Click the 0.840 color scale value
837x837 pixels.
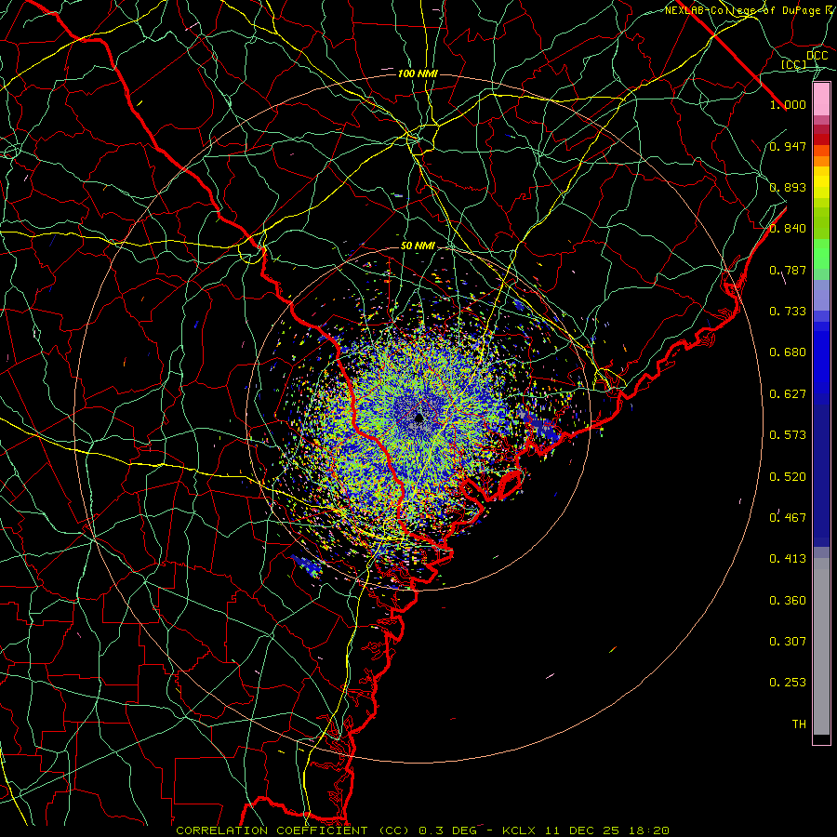[788, 229]
